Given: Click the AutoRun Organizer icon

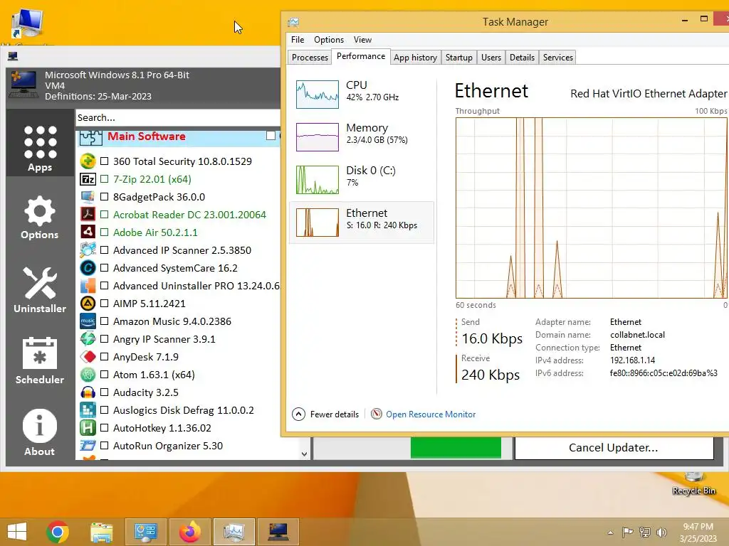Looking at the screenshot, I should 88,446.
